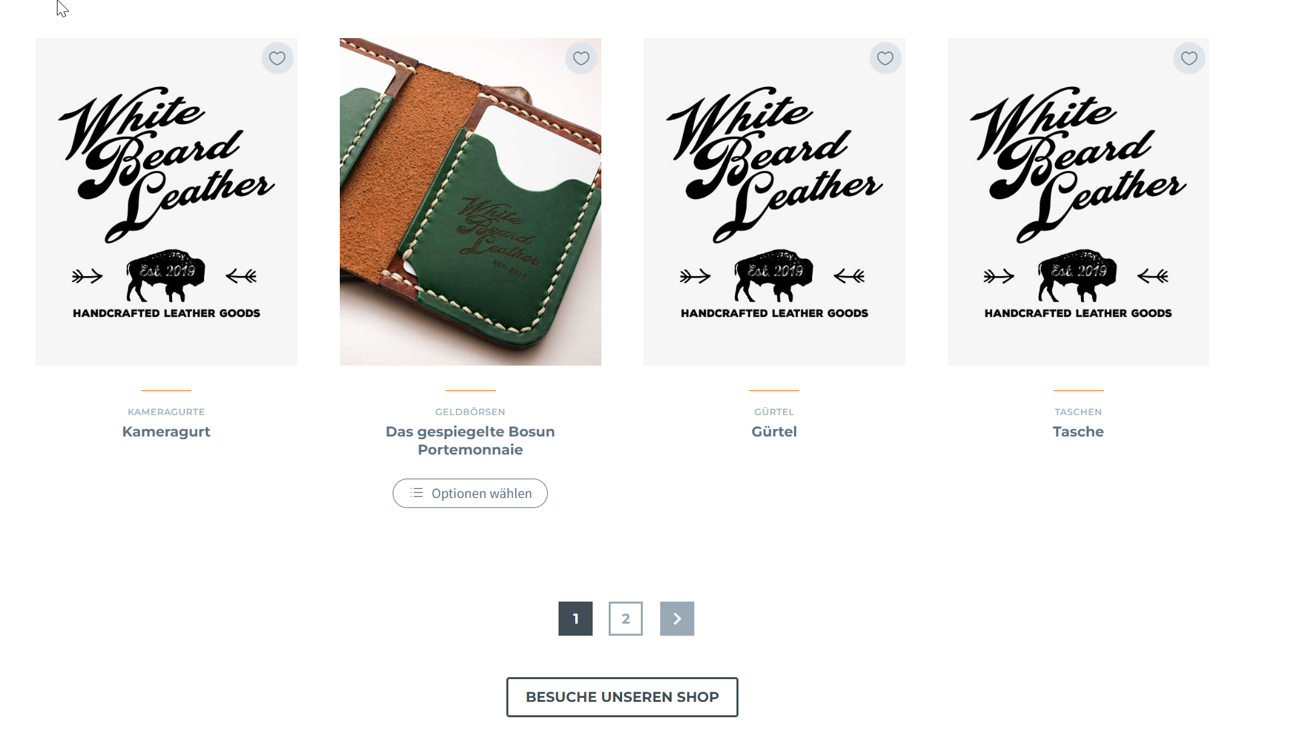Open Kameragurte category link
The image size is (1297, 752).
pos(167,412)
